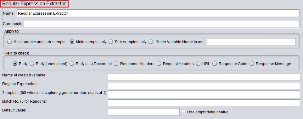The width and height of the screenshot is (303, 119).
Task: Select 'Main sample only' radio option
Action: tap(72, 42)
